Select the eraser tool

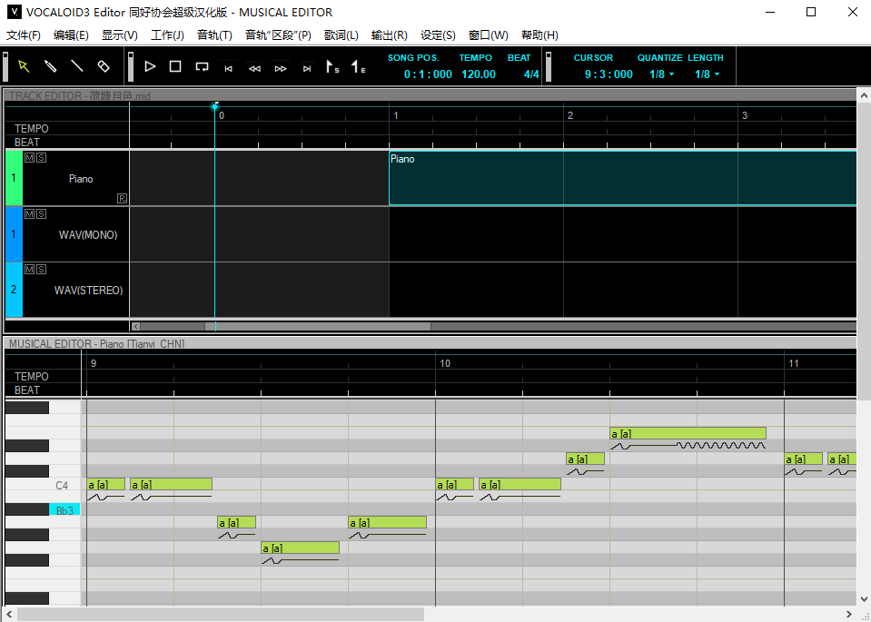click(x=104, y=66)
